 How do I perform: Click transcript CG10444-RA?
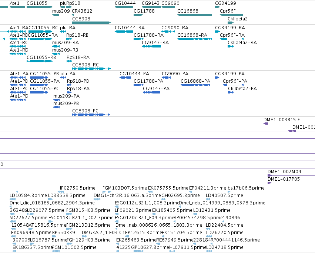coord(124,32)
